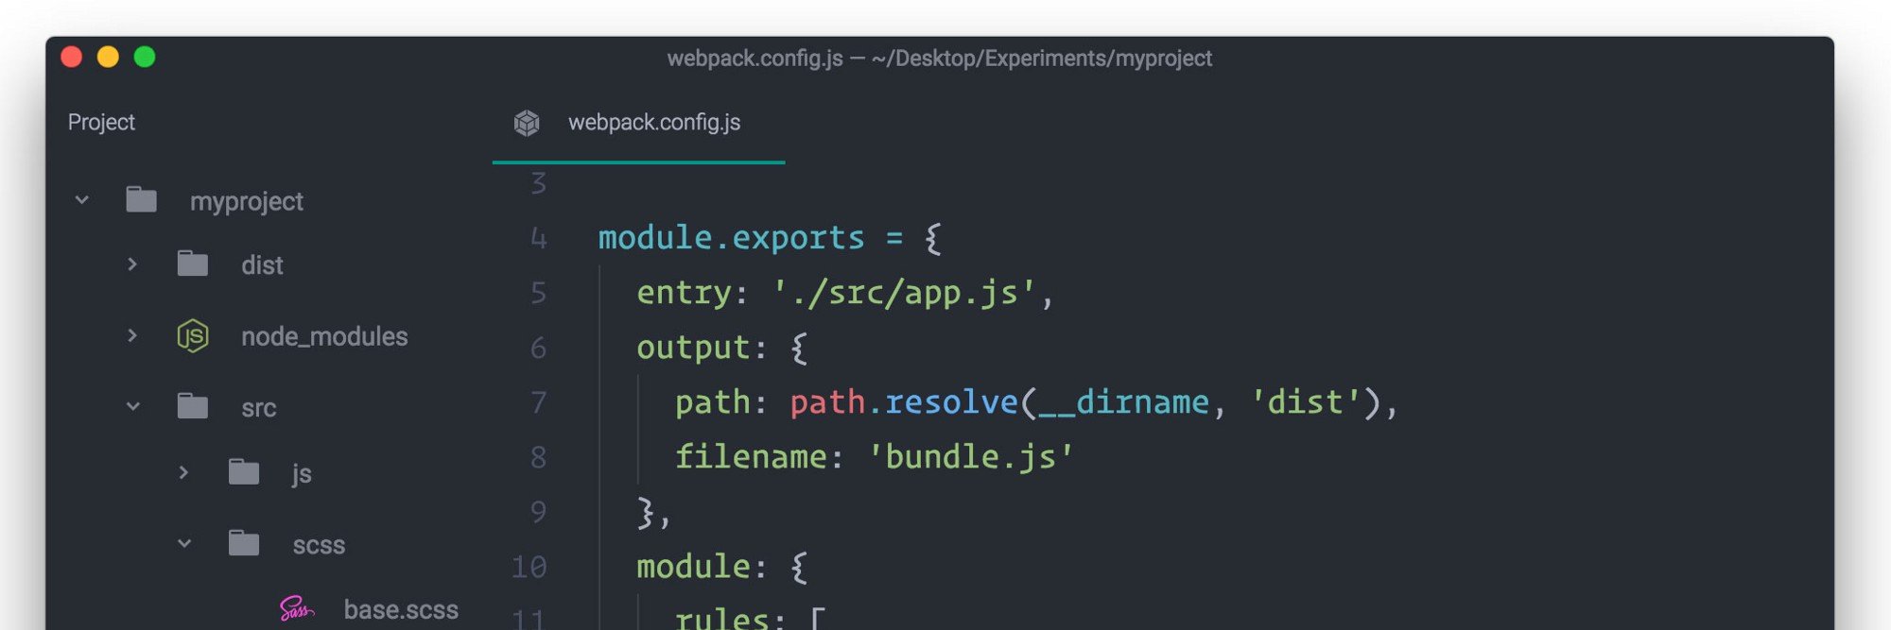Click the myproject folder icon
1891x630 pixels.
coord(142,199)
